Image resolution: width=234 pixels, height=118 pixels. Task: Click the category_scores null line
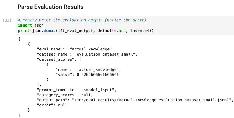click(x=65, y=95)
